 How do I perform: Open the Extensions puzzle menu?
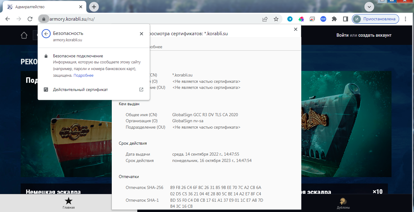[x=334, y=19]
